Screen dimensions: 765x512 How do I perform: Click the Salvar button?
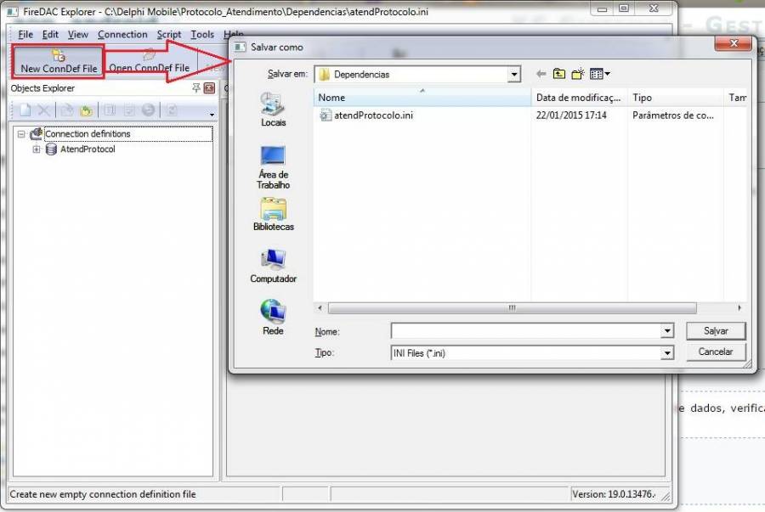[716, 331]
